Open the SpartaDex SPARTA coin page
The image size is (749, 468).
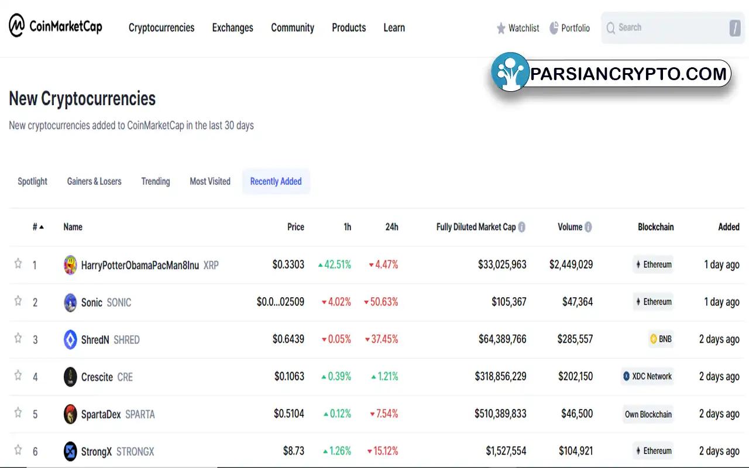pos(118,414)
